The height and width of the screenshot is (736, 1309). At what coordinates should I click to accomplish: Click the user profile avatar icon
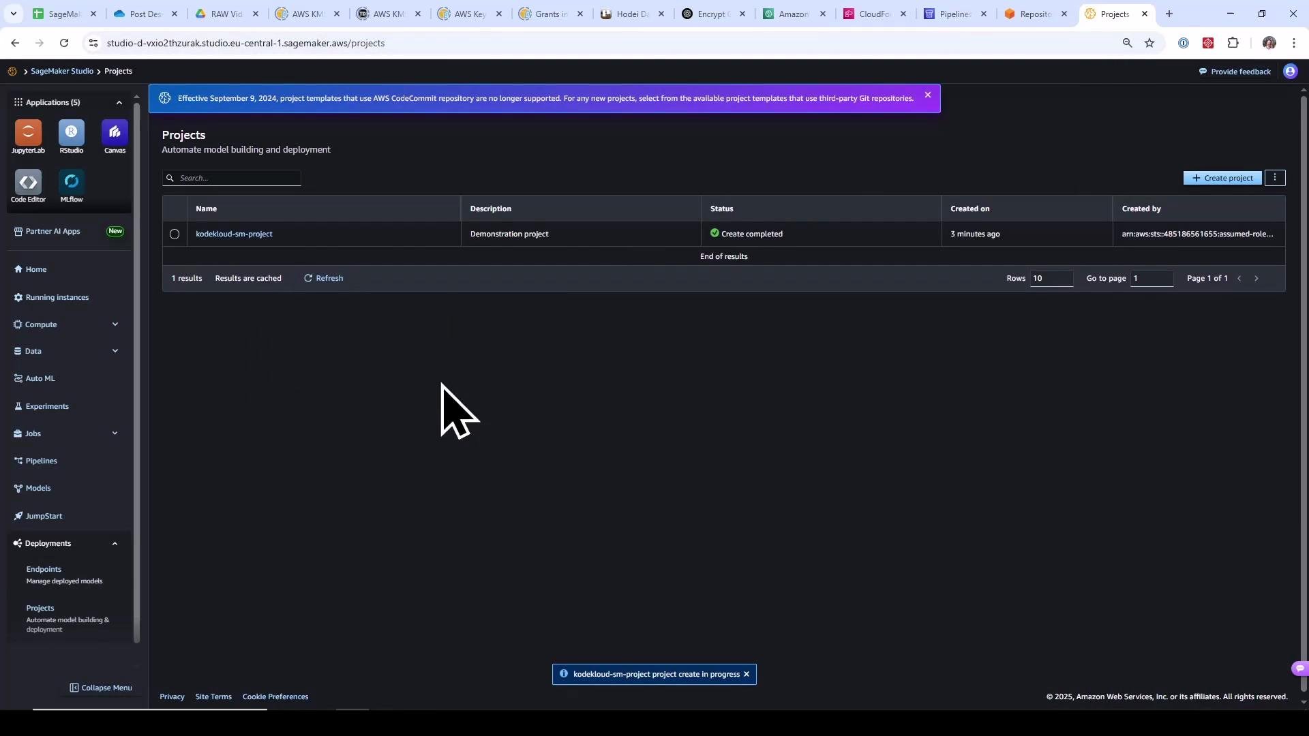point(1290,72)
